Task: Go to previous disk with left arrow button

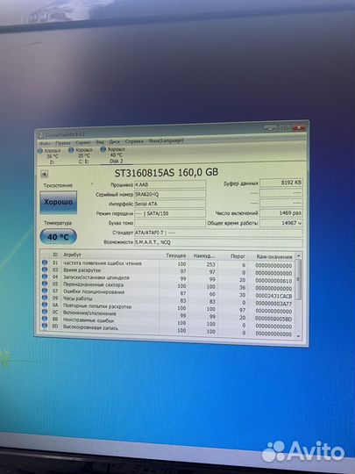Action: click(x=45, y=174)
